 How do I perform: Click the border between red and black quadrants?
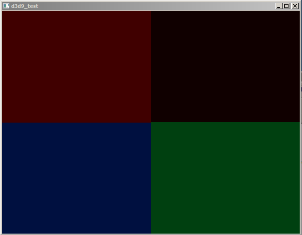[x=151, y=66]
